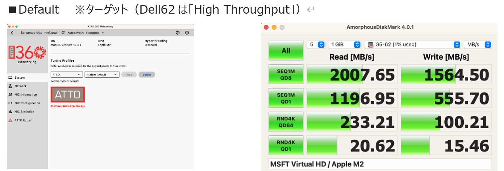504x171 pixels.
Task: Open ATTO Expert via the warning triangle icon
Action: pos(10,120)
